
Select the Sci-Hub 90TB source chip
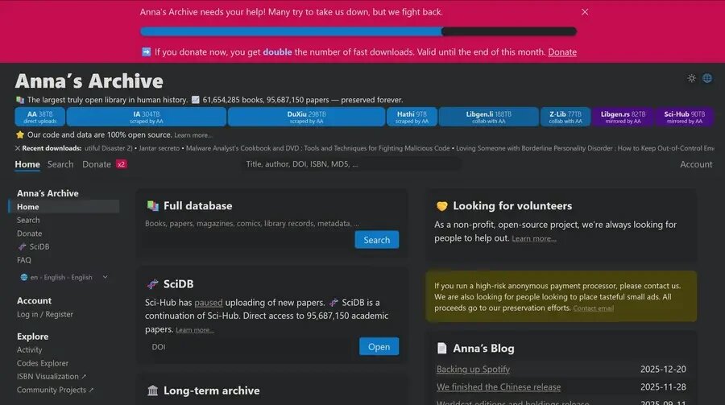684,117
